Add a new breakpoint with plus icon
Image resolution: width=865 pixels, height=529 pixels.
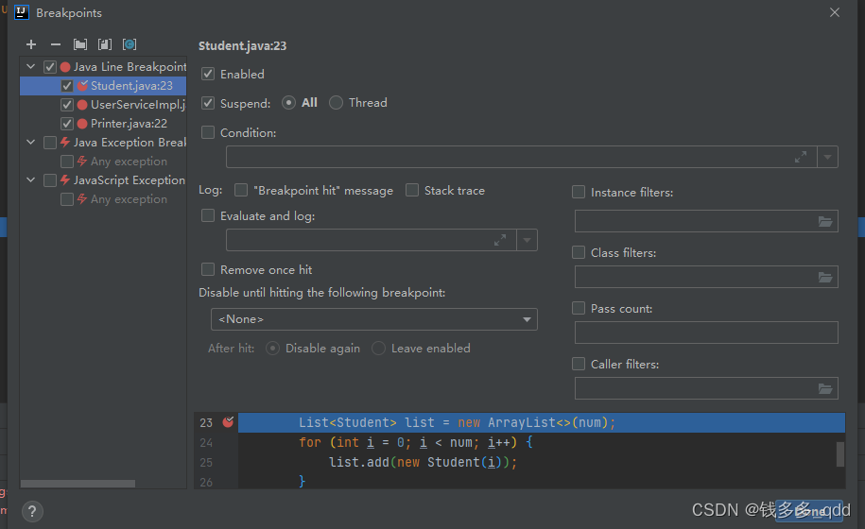point(31,44)
